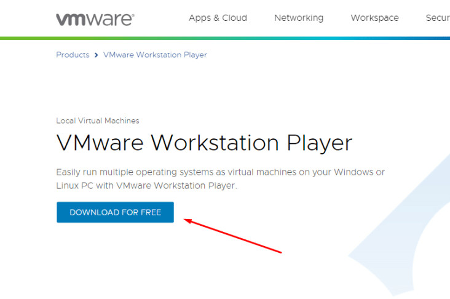The height and width of the screenshot is (299, 450).
Task: Open the Workspace menu
Action: pyautogui.click(x=374, y=18)
